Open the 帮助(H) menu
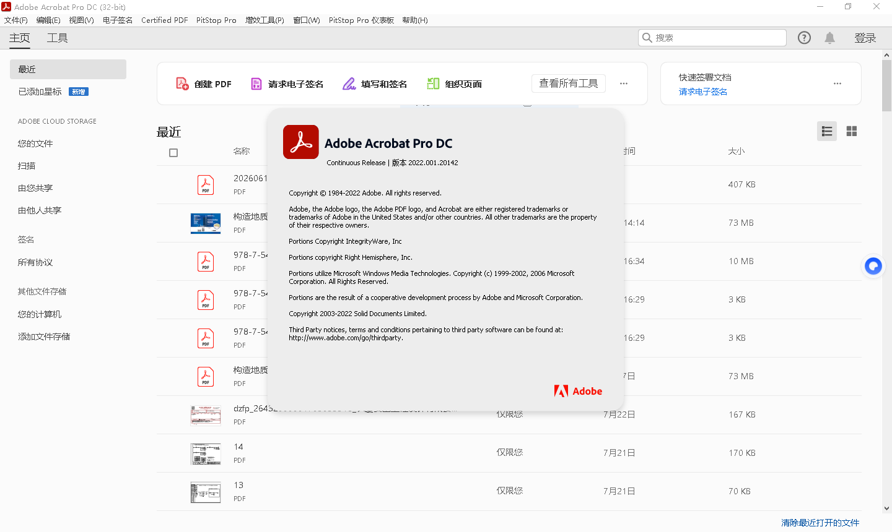 (x=415, y=20)
